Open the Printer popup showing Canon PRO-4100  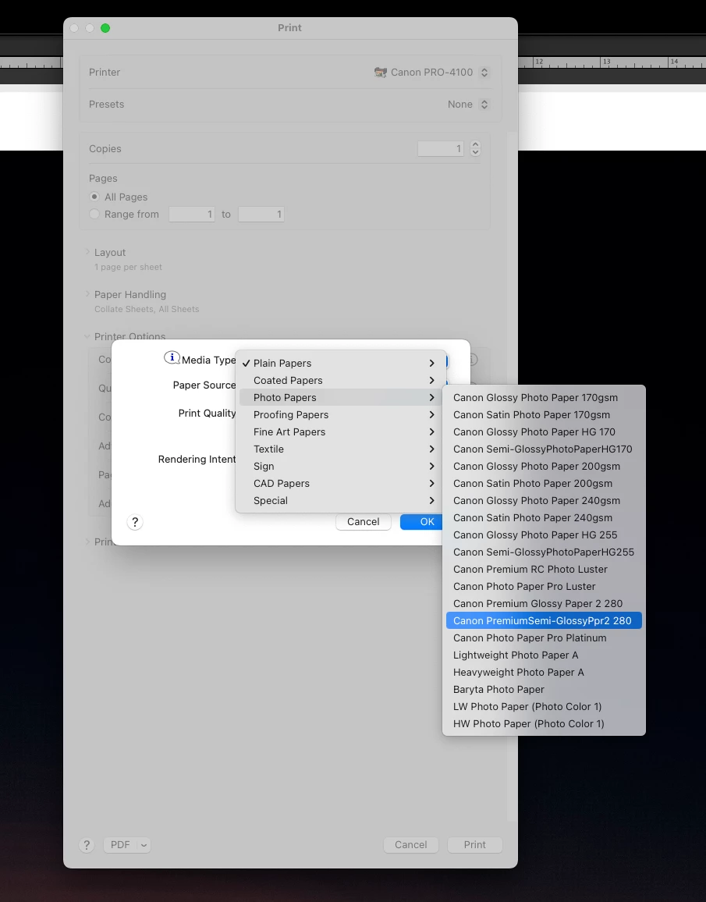[431, 73]
